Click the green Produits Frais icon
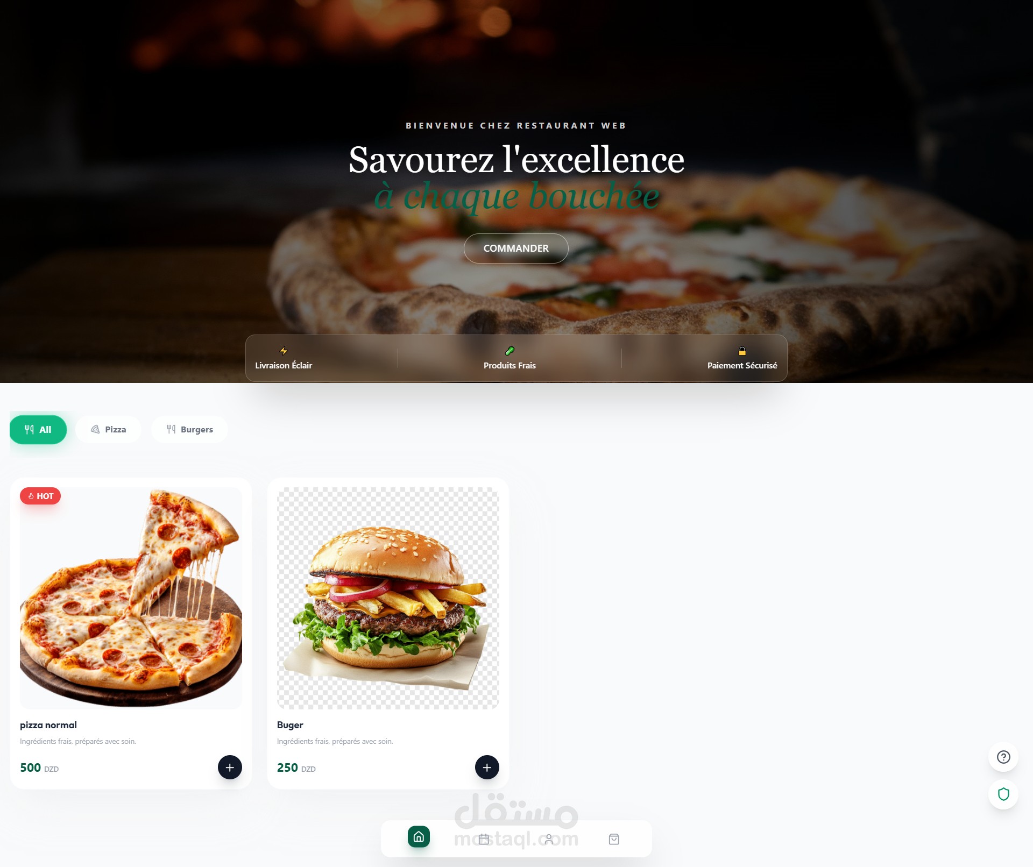 pos(510,351)
